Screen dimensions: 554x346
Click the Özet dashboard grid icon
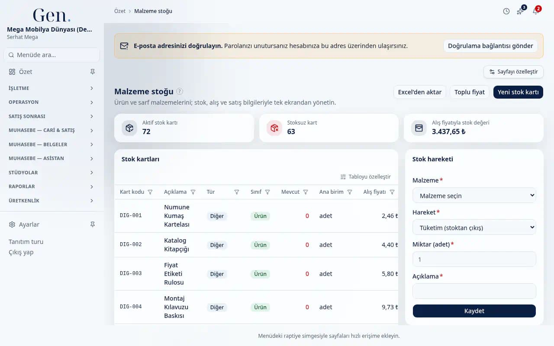pyautogui.click(x=12, y=72)
